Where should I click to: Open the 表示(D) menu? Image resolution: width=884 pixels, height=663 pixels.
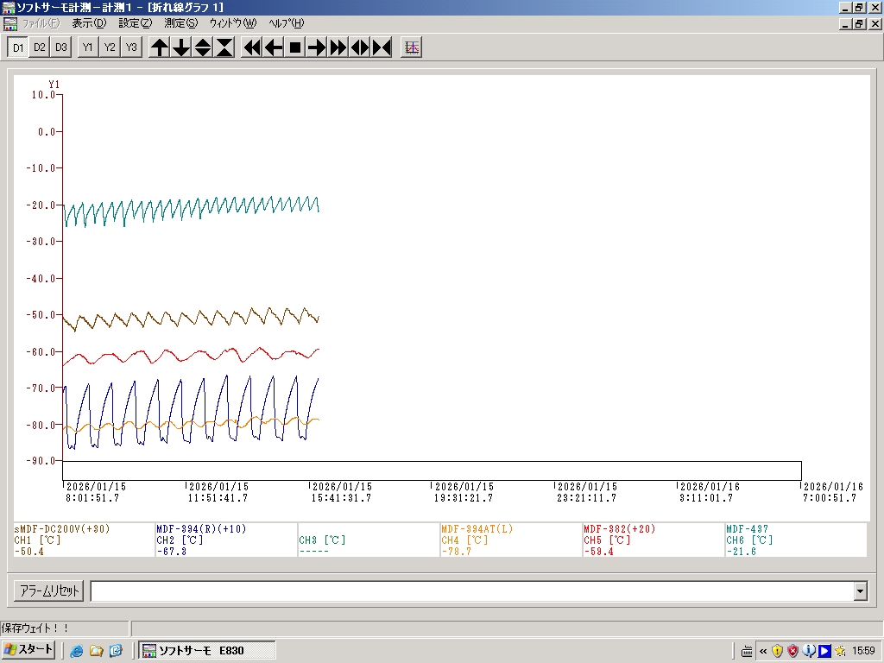[x=89, y=23]
